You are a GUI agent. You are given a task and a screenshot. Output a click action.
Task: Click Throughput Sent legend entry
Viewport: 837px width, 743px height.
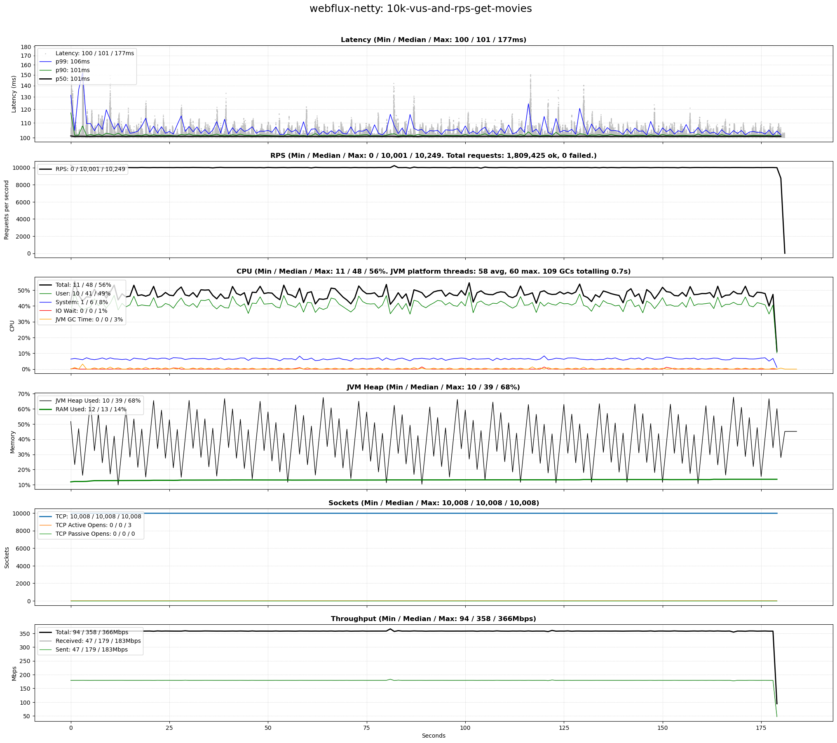(x=91, y=650)
